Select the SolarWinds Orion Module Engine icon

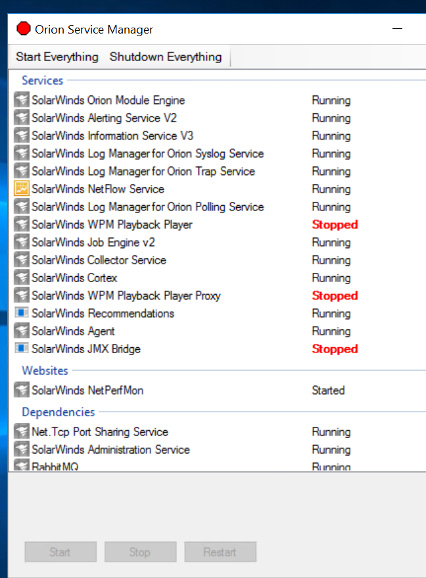point(22,100)
